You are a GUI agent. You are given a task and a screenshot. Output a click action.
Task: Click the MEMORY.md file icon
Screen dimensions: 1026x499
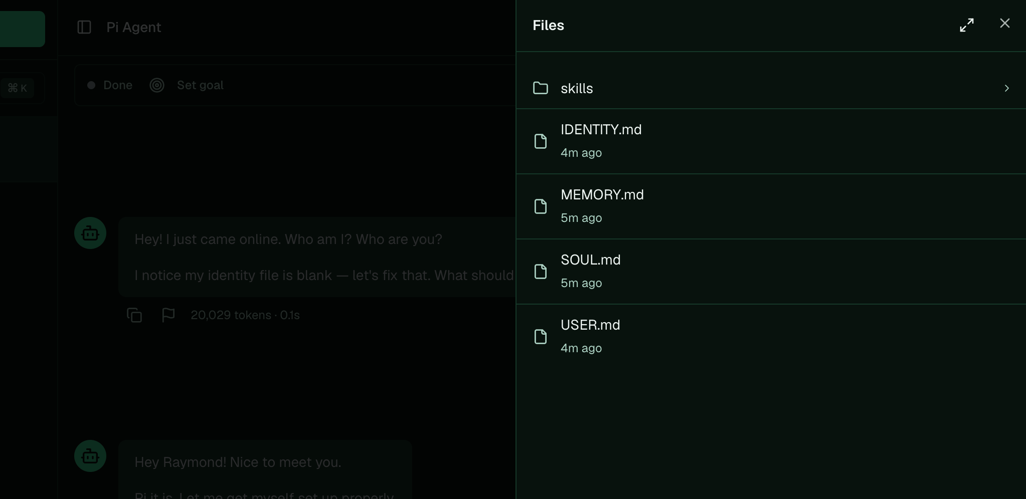[x=541, y=206]
